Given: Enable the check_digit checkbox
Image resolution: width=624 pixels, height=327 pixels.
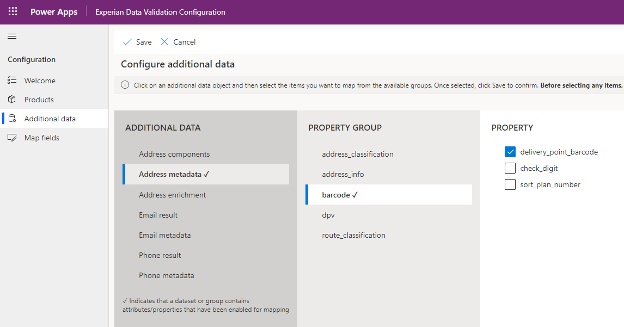Looking at the screenshot, I should 510,168.
